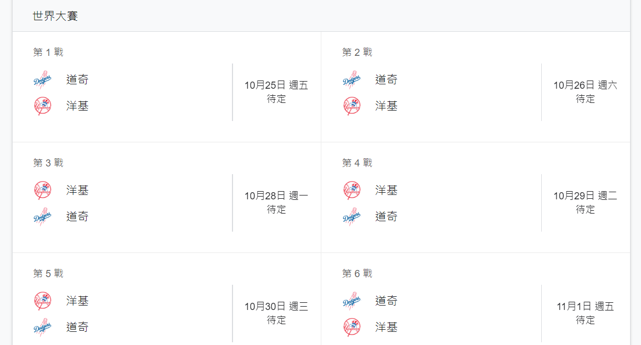
Task: Click the Dodgers logo in Game 1
Action: 42,80
